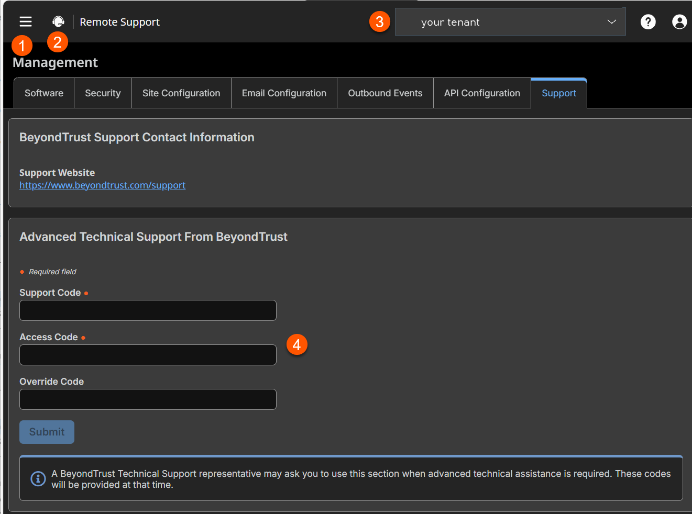This screenshot has width=692, height=514.
Task: Focus the Override Code input field
Action: point(148,399)
